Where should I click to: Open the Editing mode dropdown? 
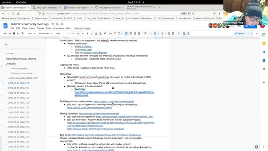tap(243, 34)
